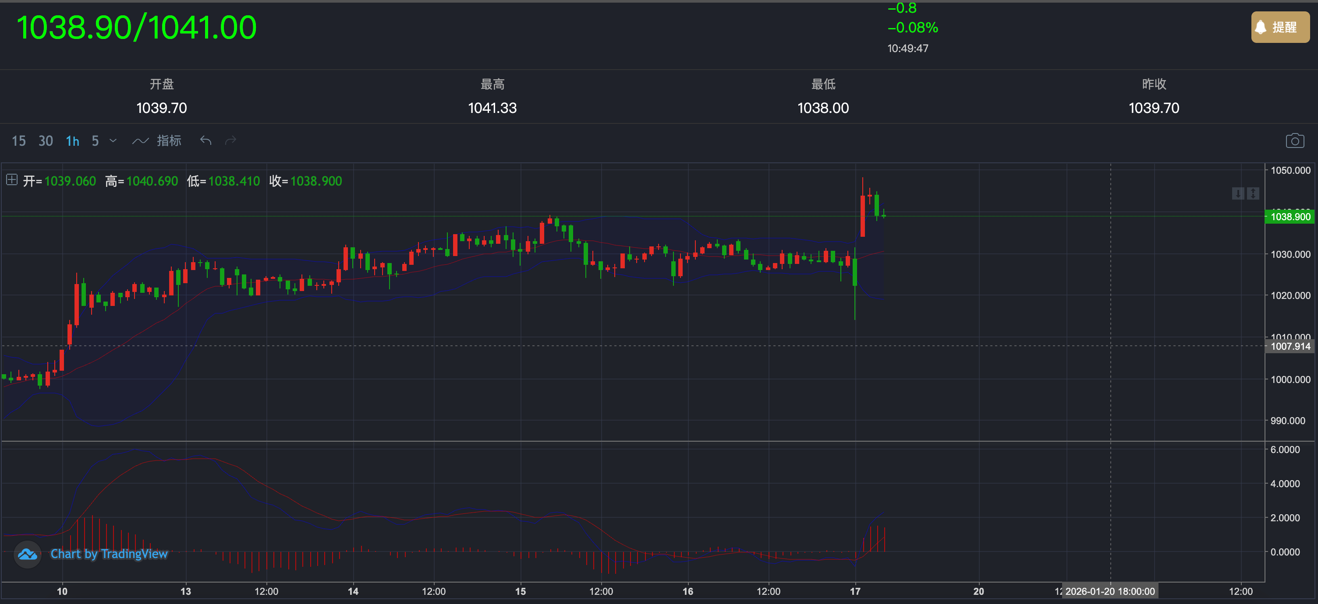The width and height of the screenshot is (1318, 604).
Task: Select the 5 interval option
Action: tap(95, 141)
